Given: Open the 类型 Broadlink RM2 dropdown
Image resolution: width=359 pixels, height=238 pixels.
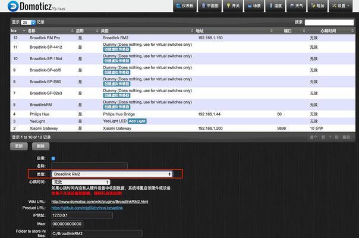Looking at the screenshot, I should click(x=112, y=174).
